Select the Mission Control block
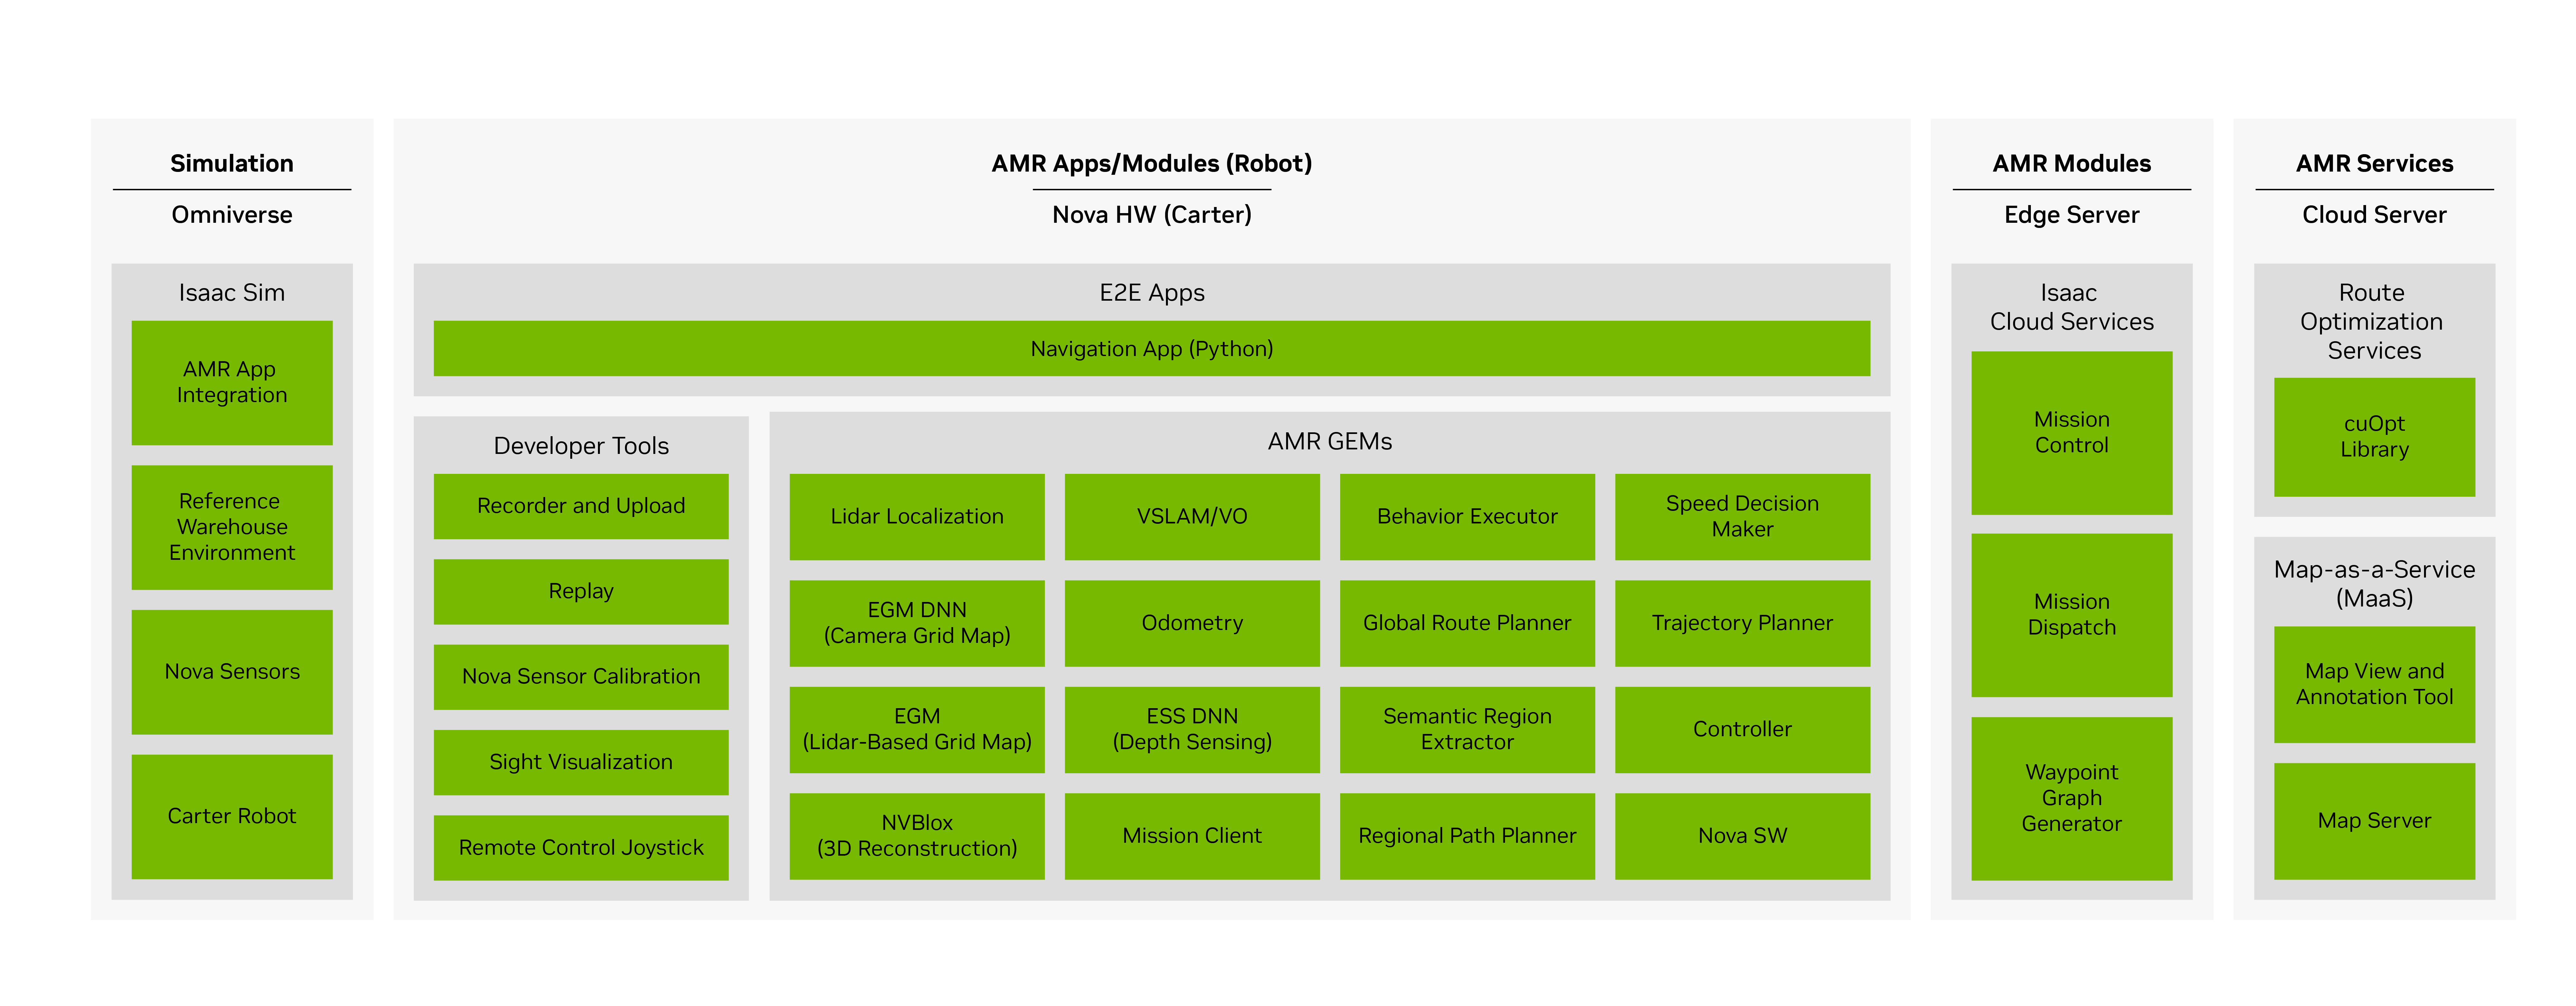2576x1006 pixels. pos(2072,433)
